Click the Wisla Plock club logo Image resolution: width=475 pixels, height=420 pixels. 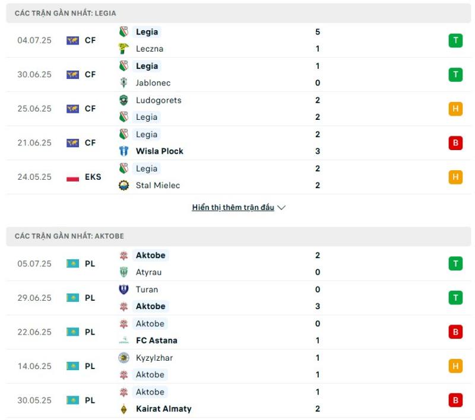[123, 151]
